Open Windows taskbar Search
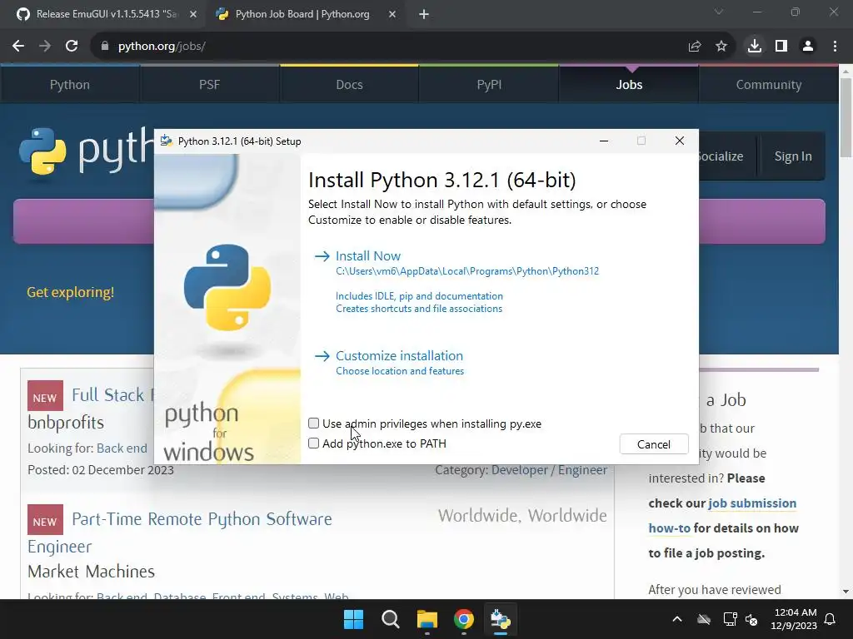The height and width of the screenshot is (639, 853). point(391,619)
